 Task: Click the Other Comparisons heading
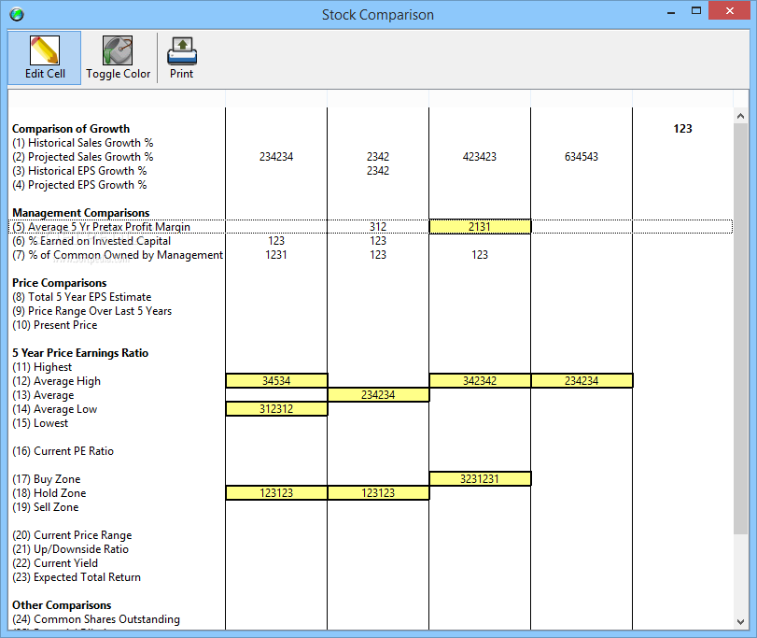click(62, 604)
